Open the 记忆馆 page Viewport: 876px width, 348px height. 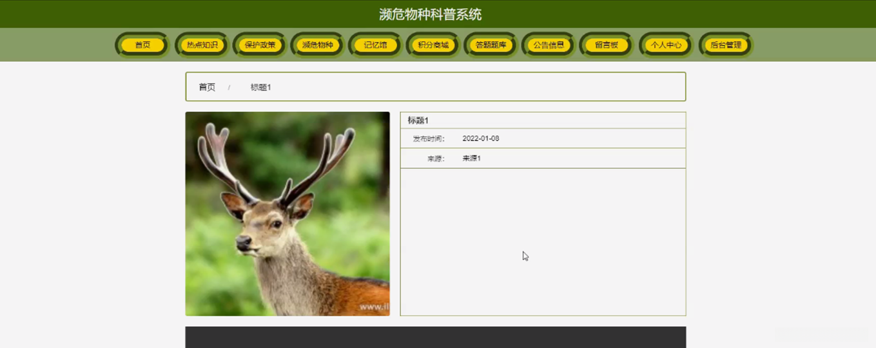pyautogui.click(x=375, y=45)
